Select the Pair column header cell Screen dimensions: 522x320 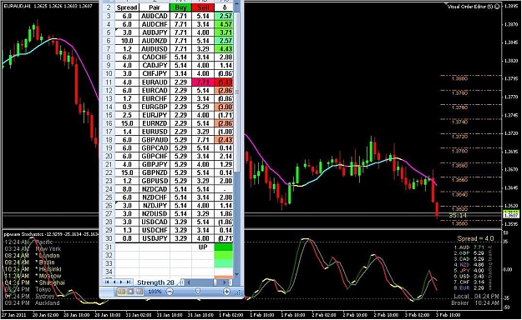[155, 7]
